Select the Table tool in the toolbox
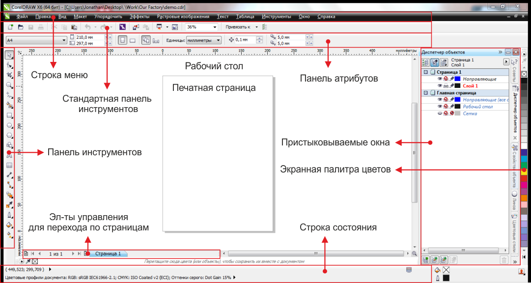 (9, 166)
